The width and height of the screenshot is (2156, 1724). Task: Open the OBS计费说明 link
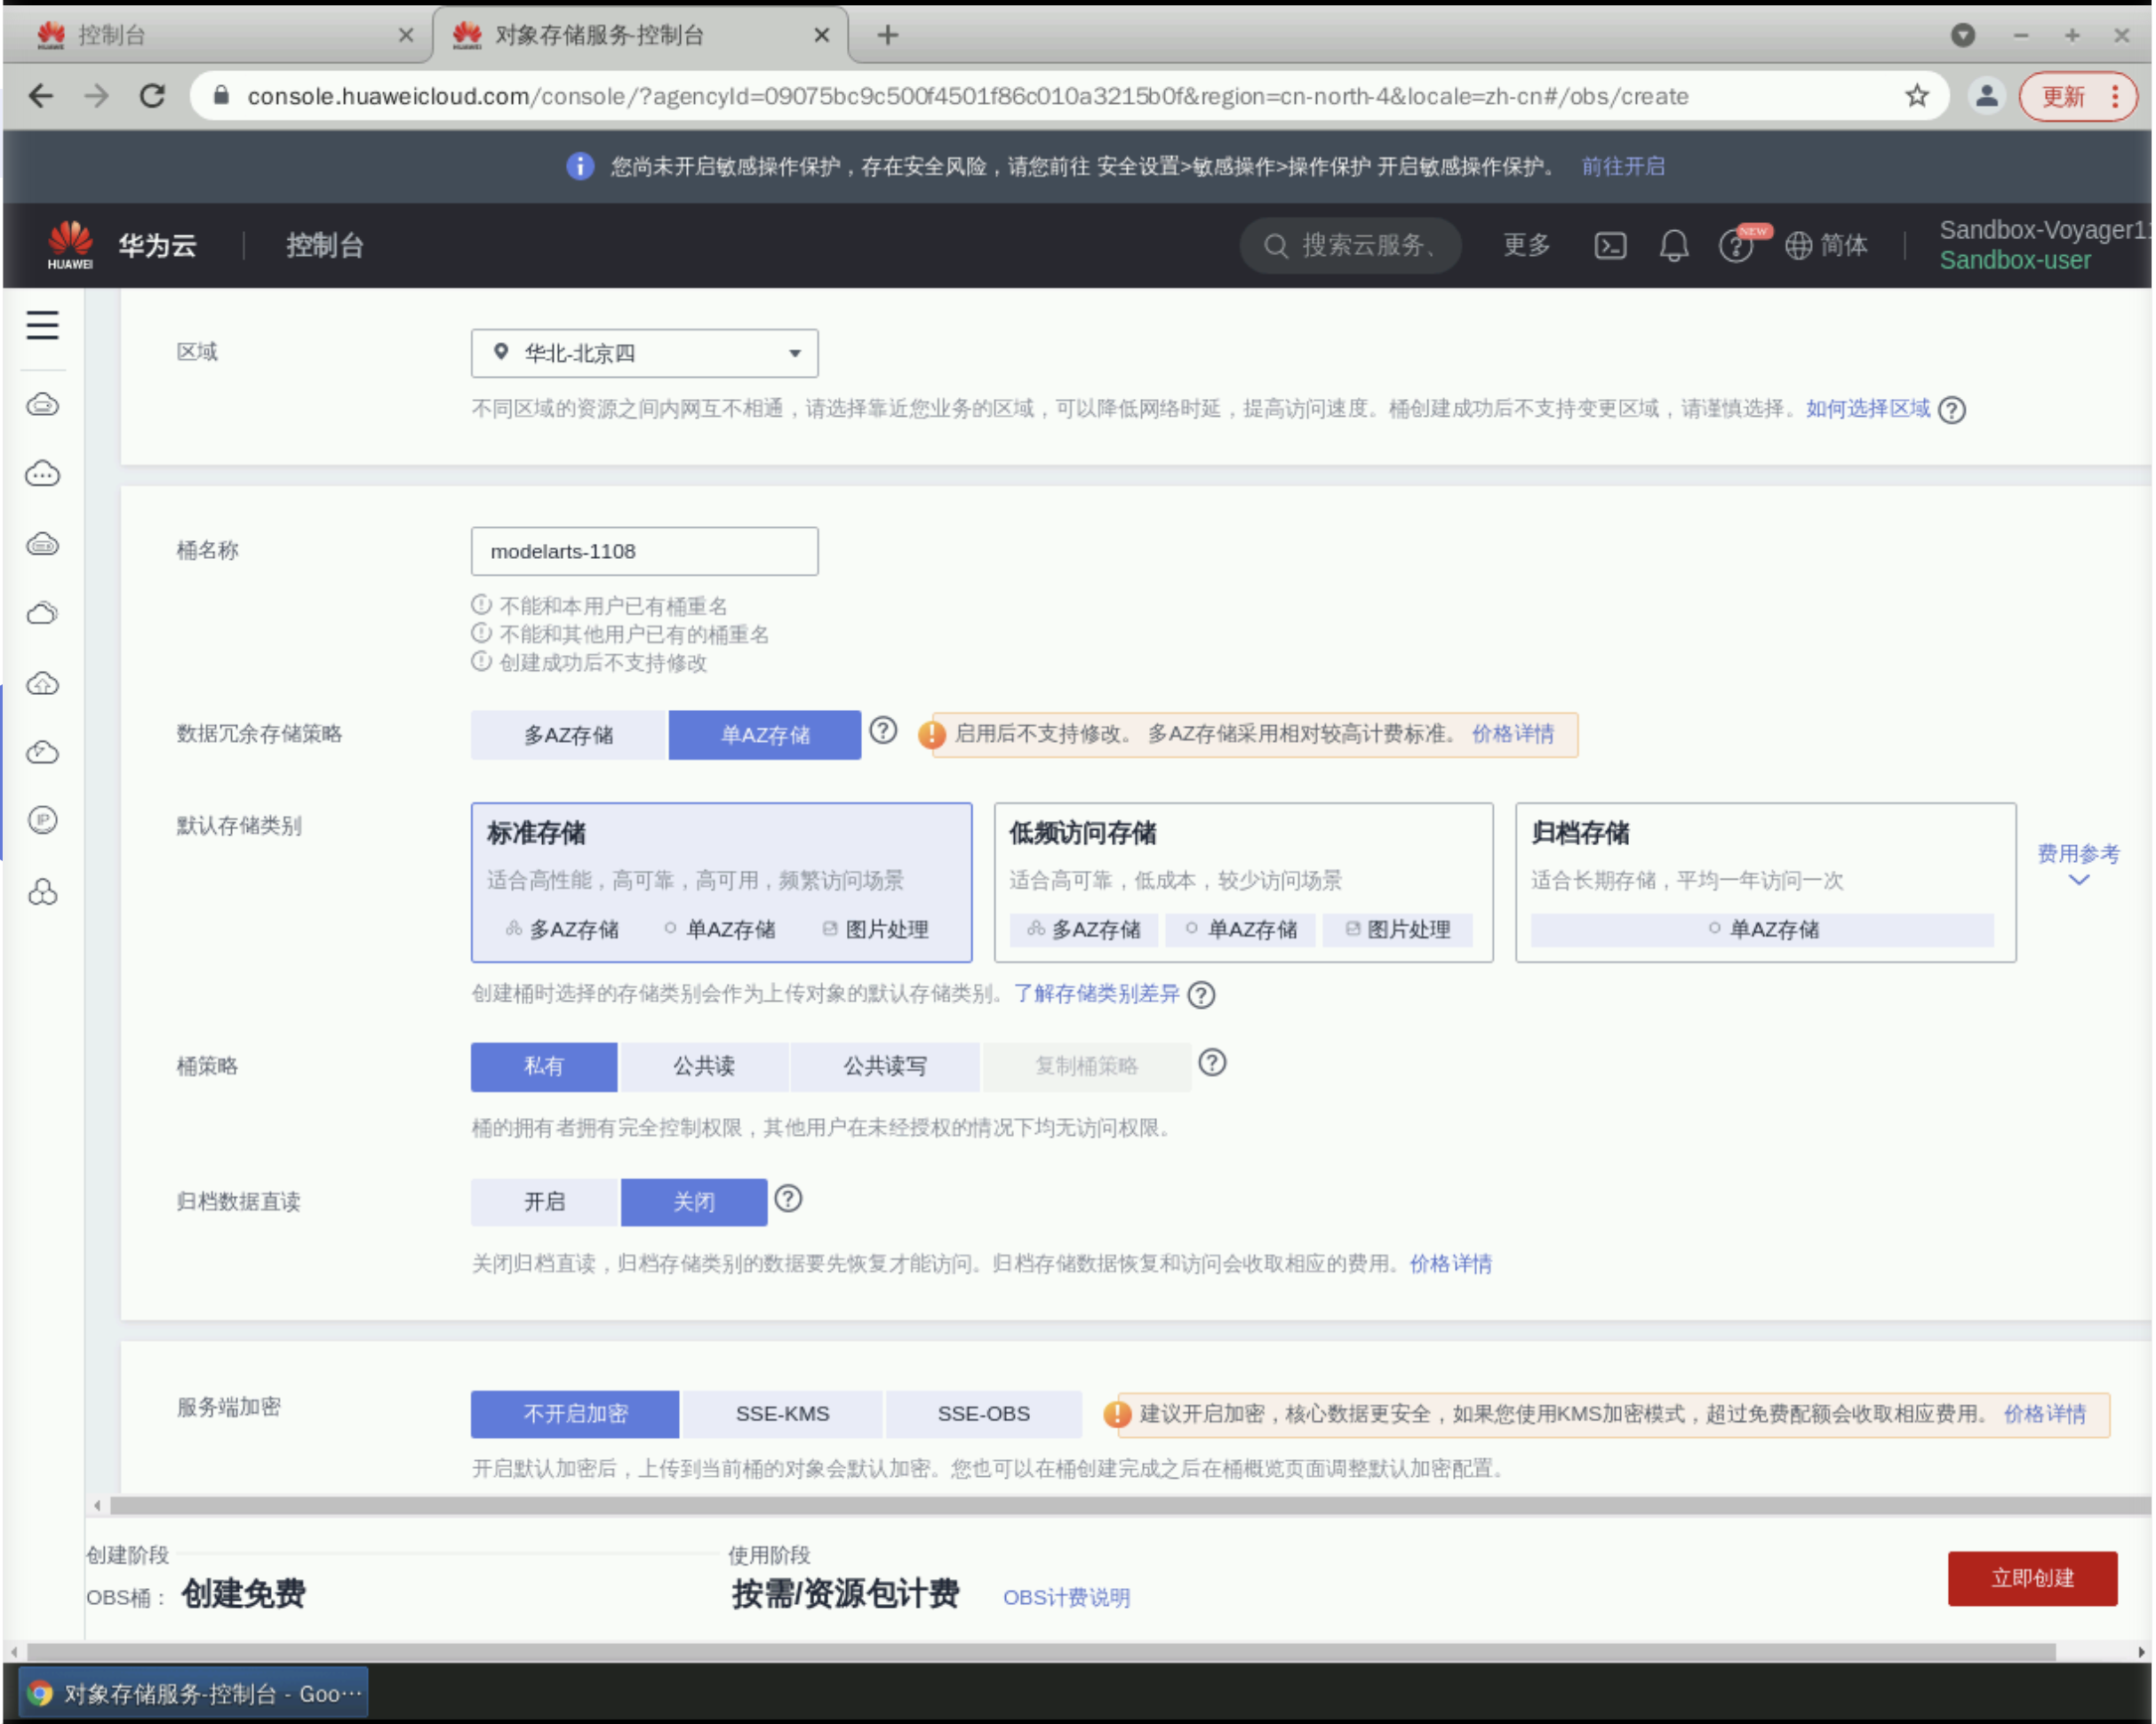tap(1066, 1597)
